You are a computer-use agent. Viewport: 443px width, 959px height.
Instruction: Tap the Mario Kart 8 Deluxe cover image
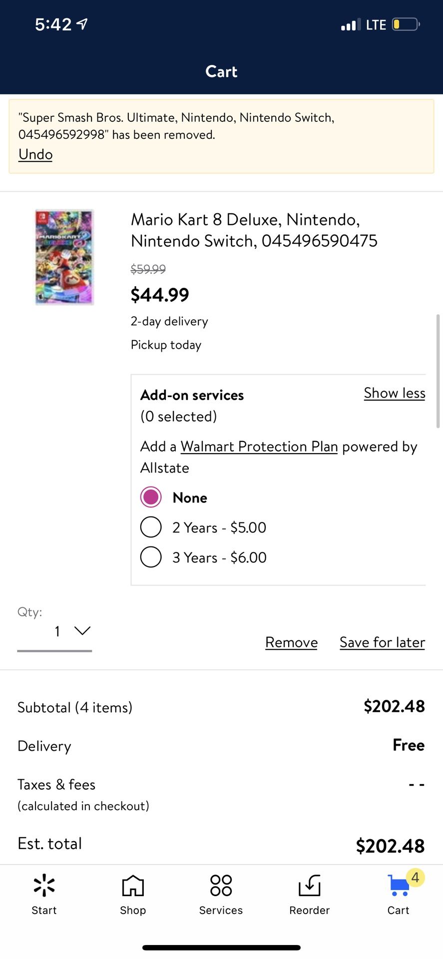[x=64, y=257]
